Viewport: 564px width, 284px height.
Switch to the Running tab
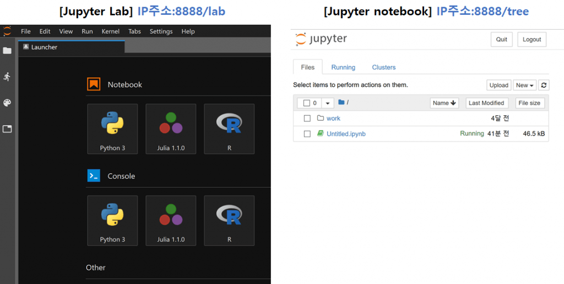pos(343,67)
